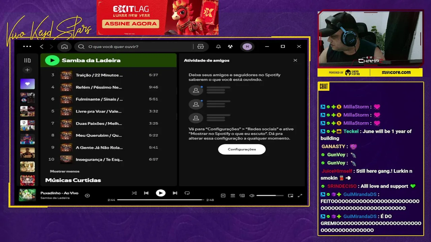Screen dimensions: 431x242
Task: Open Connect to a device
Action: [242, 196]
